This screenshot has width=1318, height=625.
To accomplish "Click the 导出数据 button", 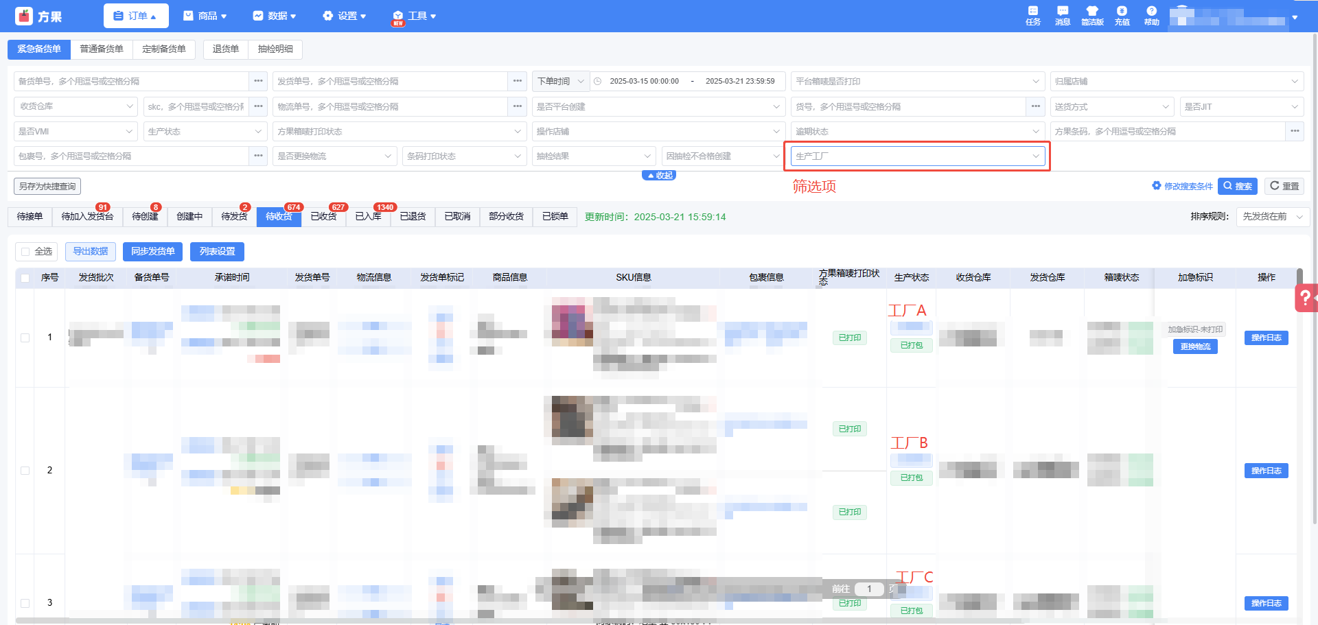I will (91, 252).
